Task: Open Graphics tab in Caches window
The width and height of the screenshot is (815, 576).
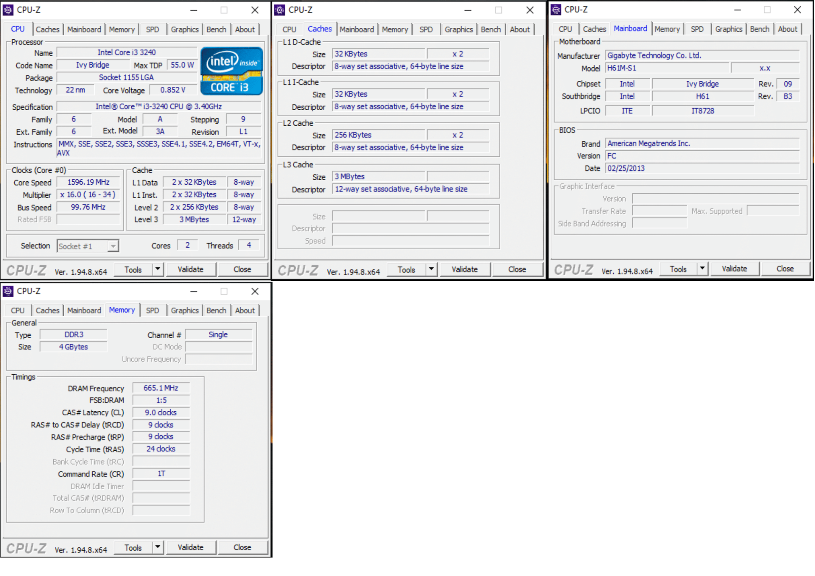Action: pos(458,29)
